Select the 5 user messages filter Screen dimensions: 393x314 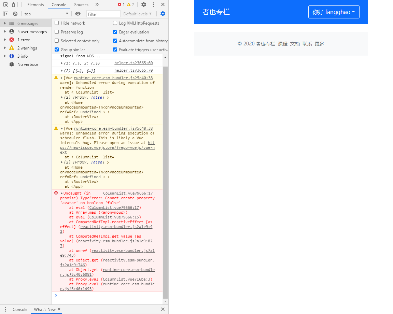point(26,32)
